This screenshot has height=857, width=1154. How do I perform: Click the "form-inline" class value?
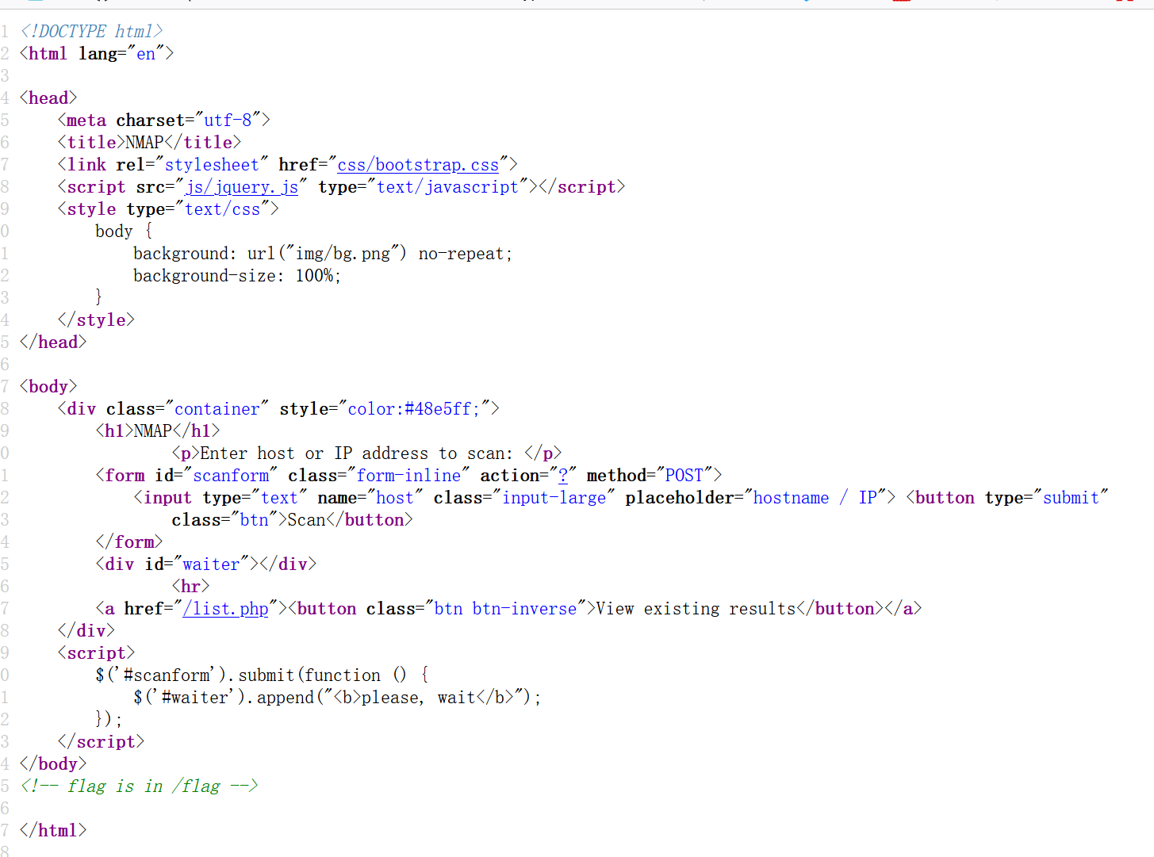coord(408,476)
